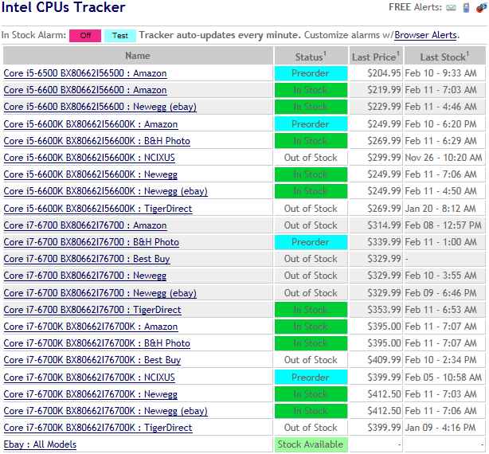Open Core i5-6600K B&H Photo link

tap(96, 141)
